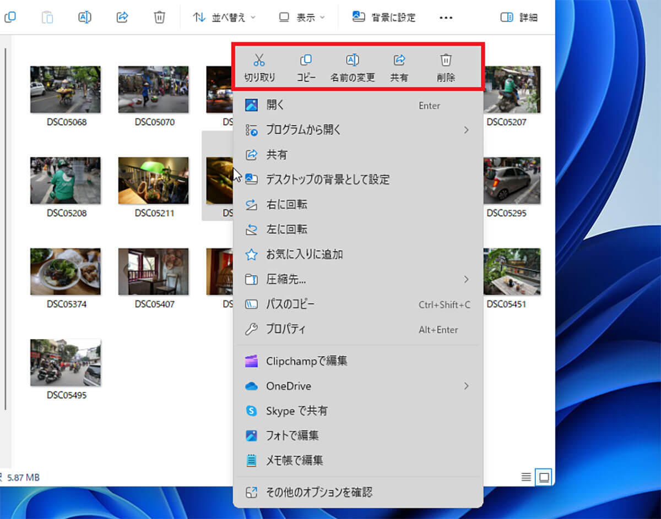This screenshot has height=519, width=661.
Task: Select その他のオプションを確認 entry
Action: (x=358, y=492)
